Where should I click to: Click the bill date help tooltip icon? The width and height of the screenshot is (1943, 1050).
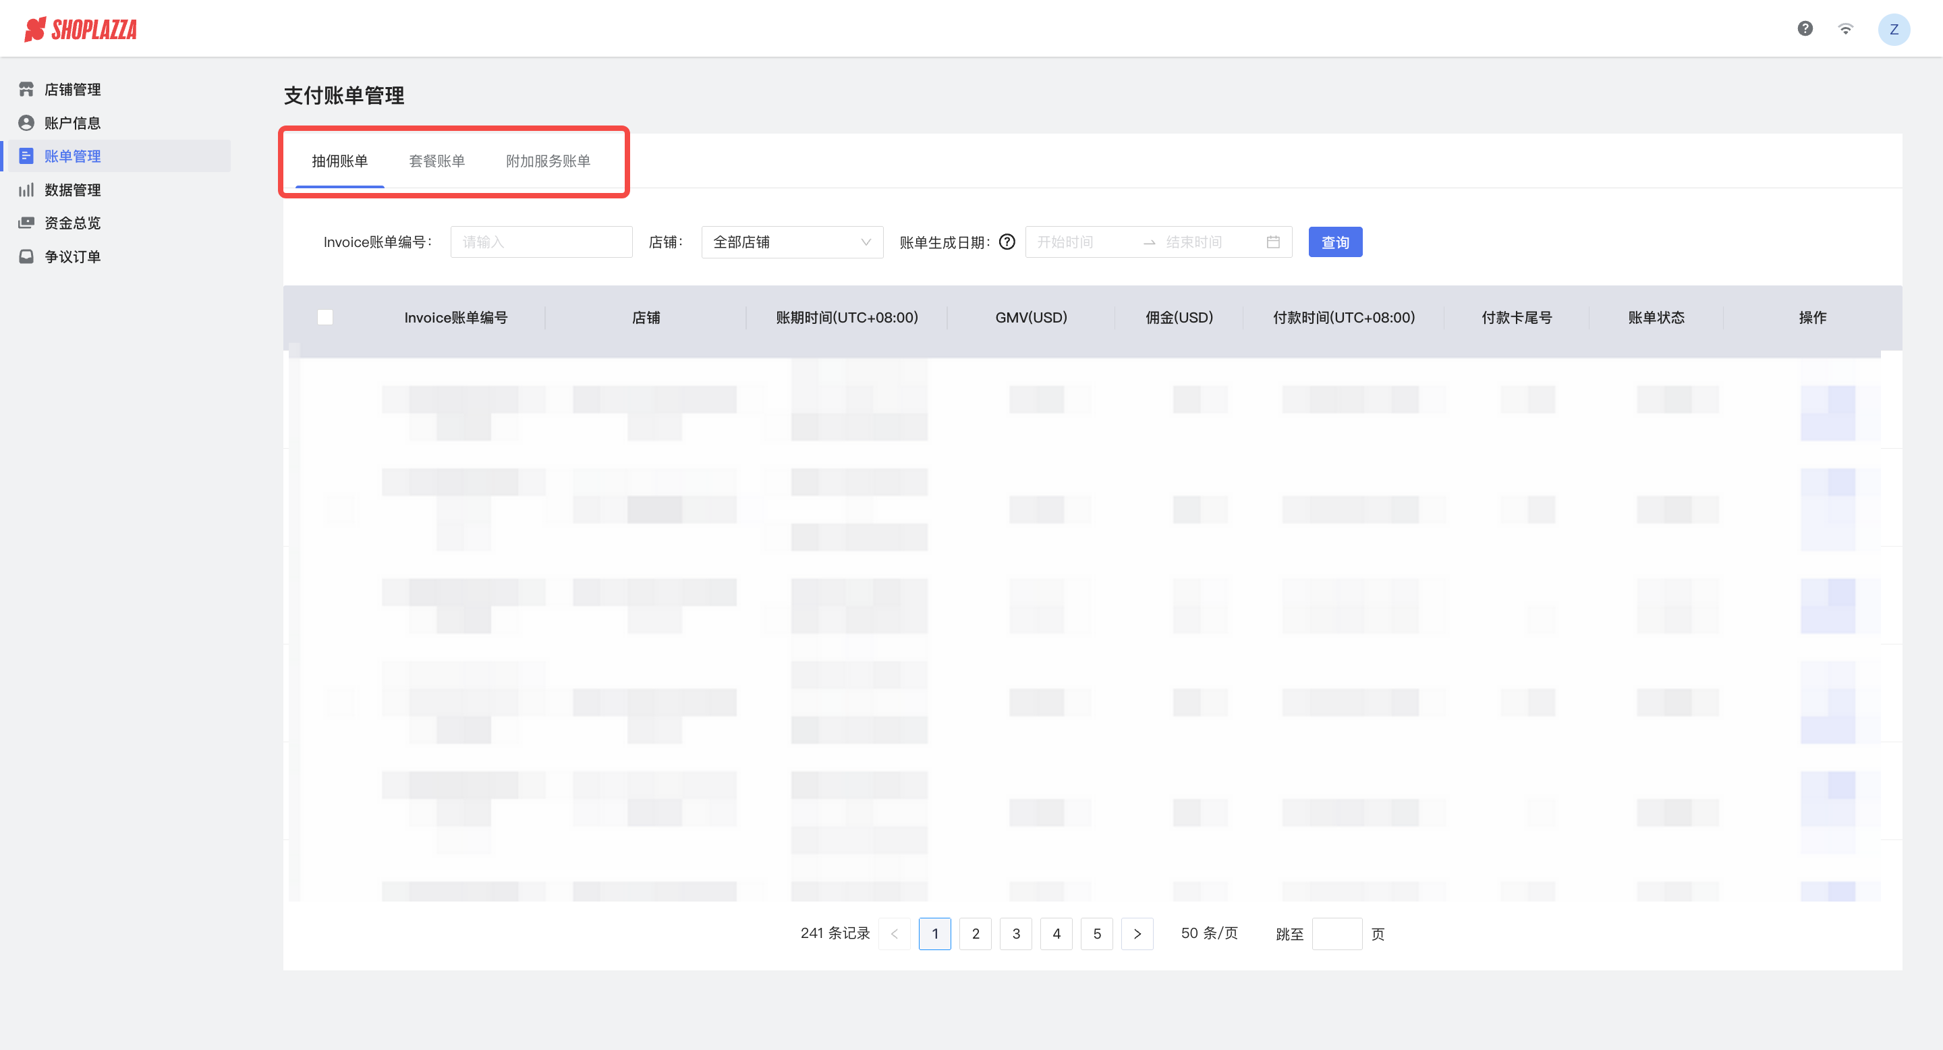[x=1007, y=242]
